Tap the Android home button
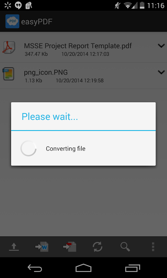167x278 pixels. (83, 268)
